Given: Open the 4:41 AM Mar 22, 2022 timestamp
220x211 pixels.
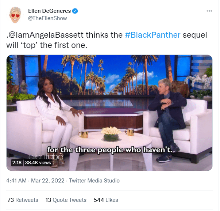Looking at the screenshot, I should (x=35, y=181).
